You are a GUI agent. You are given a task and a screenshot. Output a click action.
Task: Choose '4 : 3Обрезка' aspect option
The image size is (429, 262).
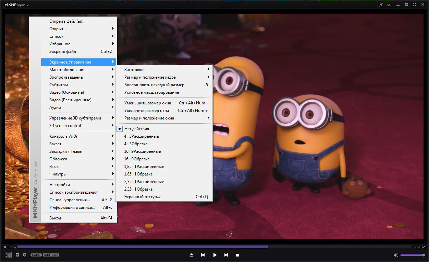tap(164, 144)
